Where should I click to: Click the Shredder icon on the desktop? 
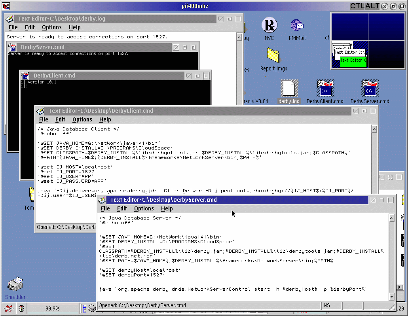pos(15,285)
